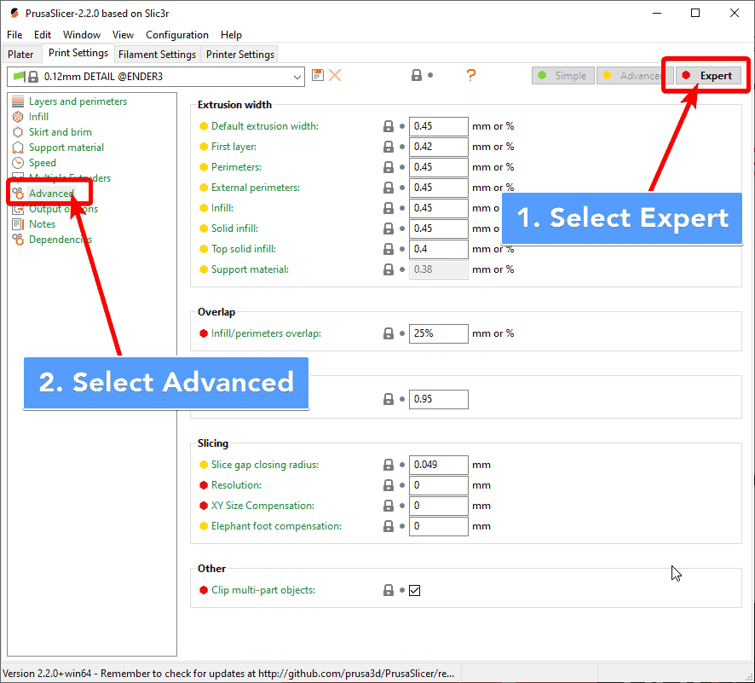Screen dimensions: 755x683
Task: Click the Infill honeycomb icon in sidebar
Action: click(18, 117)
